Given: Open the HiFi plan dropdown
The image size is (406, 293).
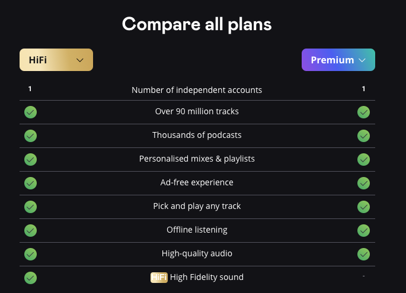Looking at the screenshot, I should (x=56, y=60).
